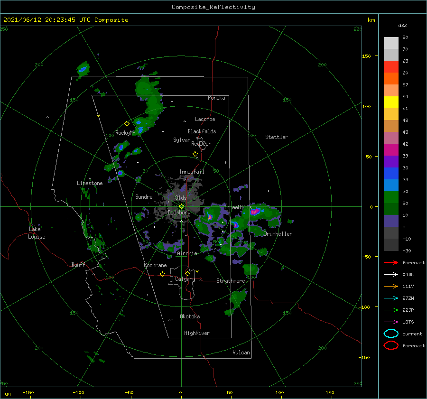Click the 18TS legend label
The width and height of the screenshot is (427, 399).
point(408,322)
